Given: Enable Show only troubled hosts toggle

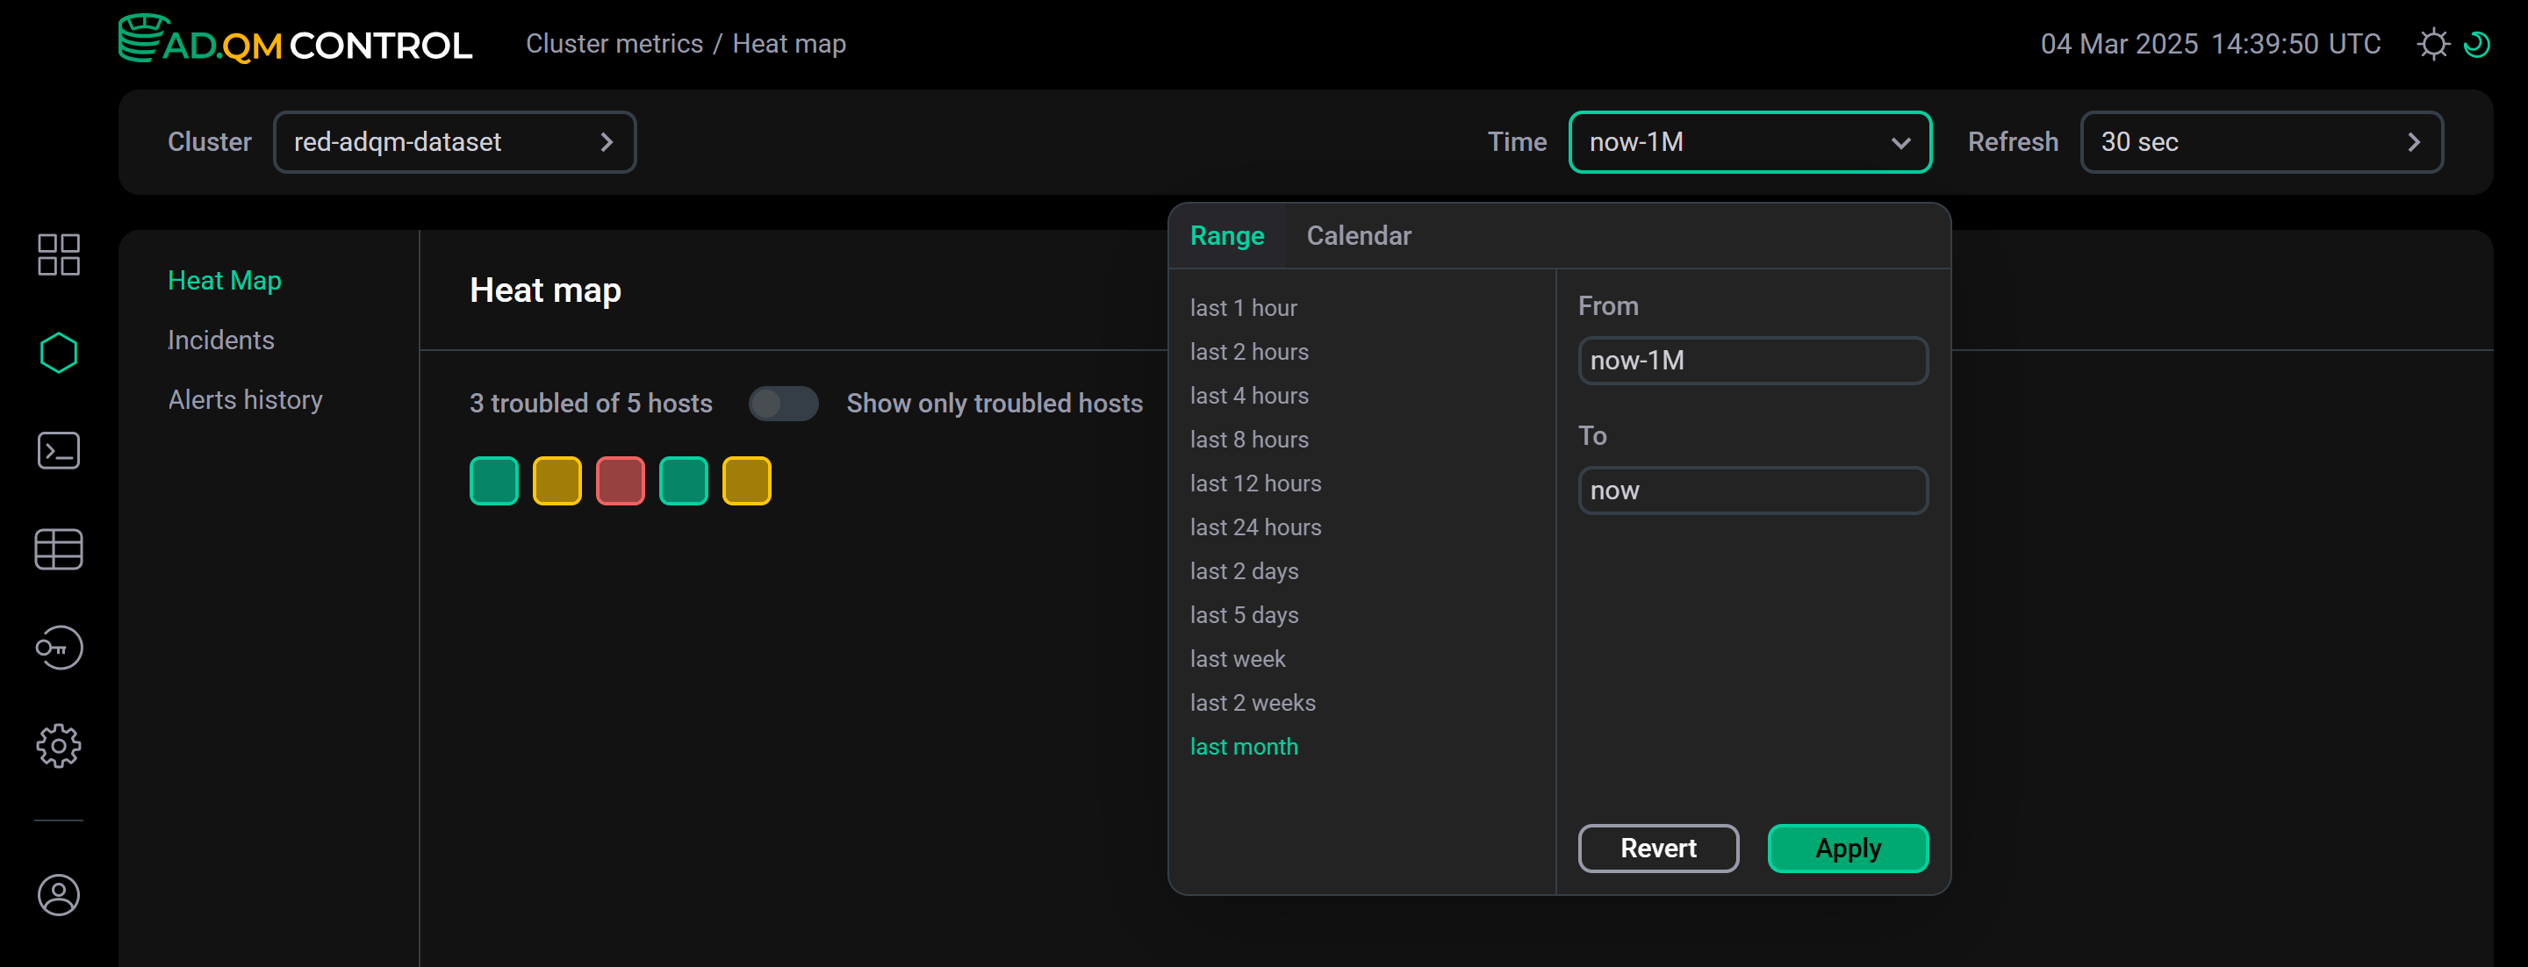Looking at the screenshot, I should coord(784,403).
